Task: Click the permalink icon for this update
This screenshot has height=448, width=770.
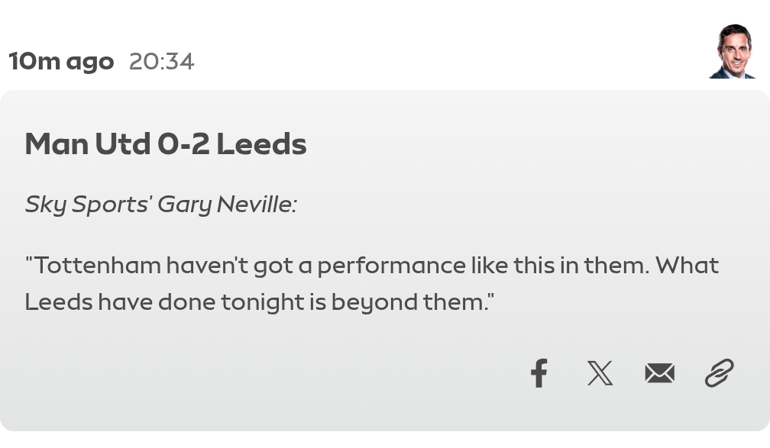Action: 719,375
